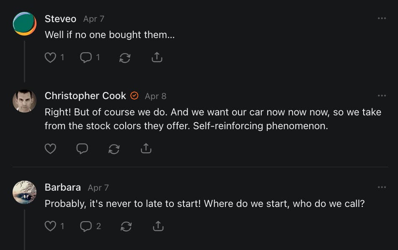The height and width of the screenshot is (250, 398).
Task: Reply to Steveo's comment via speech bubble
Action: point(86,57)
